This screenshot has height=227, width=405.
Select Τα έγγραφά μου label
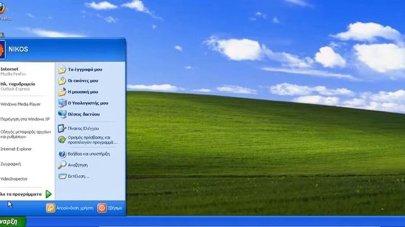click(x=85, y=69)
